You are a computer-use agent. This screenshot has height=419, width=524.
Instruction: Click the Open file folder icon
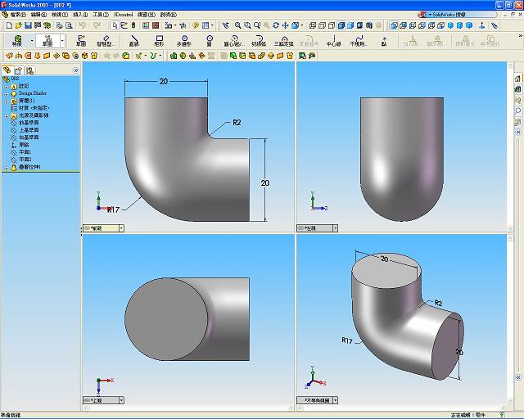point(19,25)
